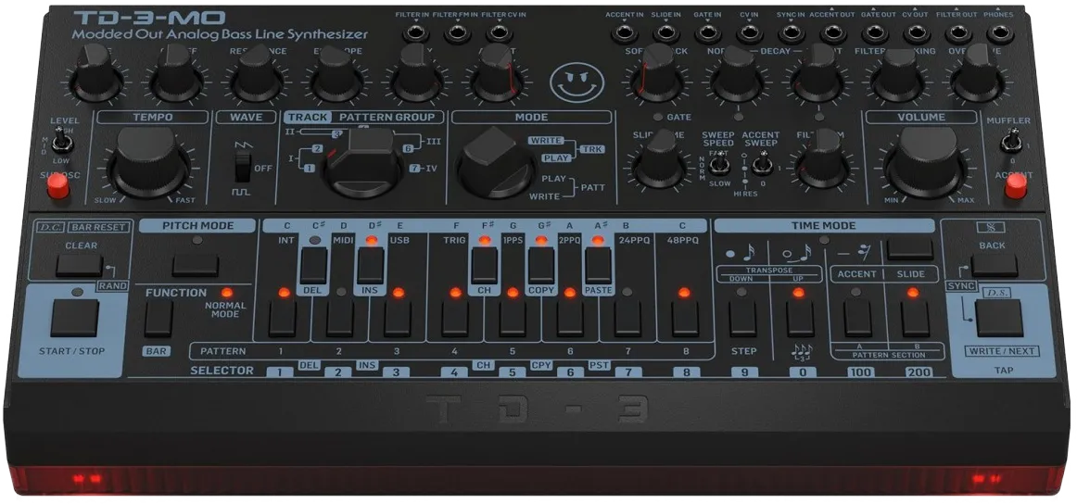Click the Tempo knob
Screen dimensions: 1077x504
pos(149,162)
